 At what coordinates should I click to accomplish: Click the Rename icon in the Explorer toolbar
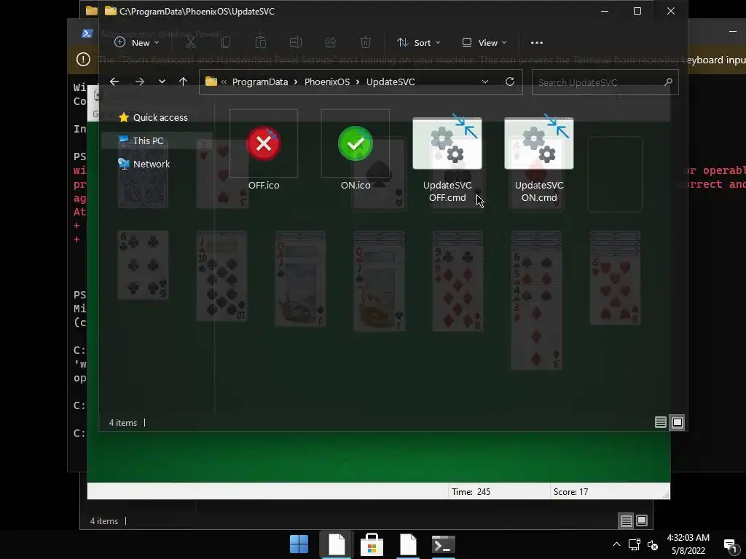click(296, 43)
